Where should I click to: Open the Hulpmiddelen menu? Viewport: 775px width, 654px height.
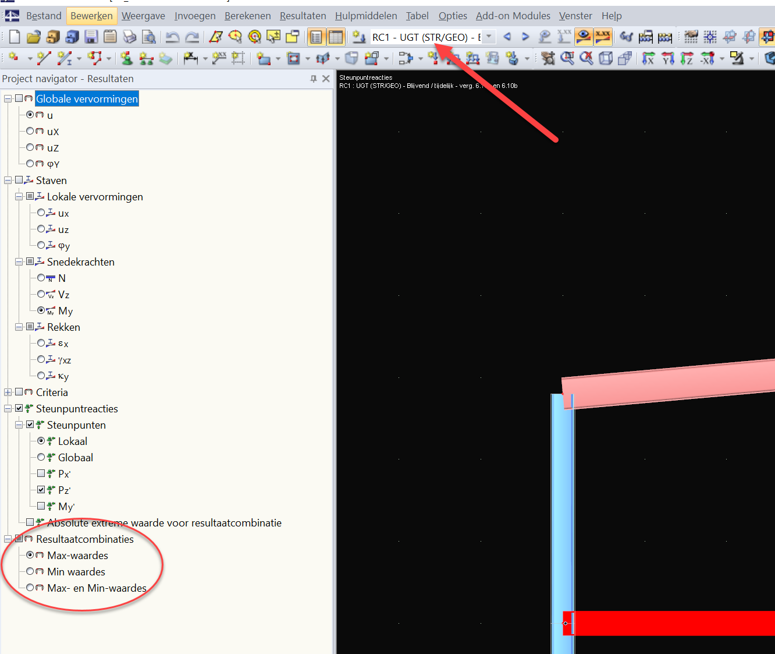[366, 16]
